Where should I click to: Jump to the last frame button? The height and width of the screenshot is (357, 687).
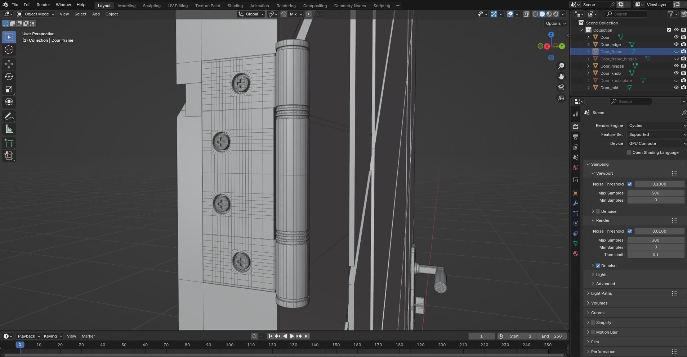pos(307,336)
